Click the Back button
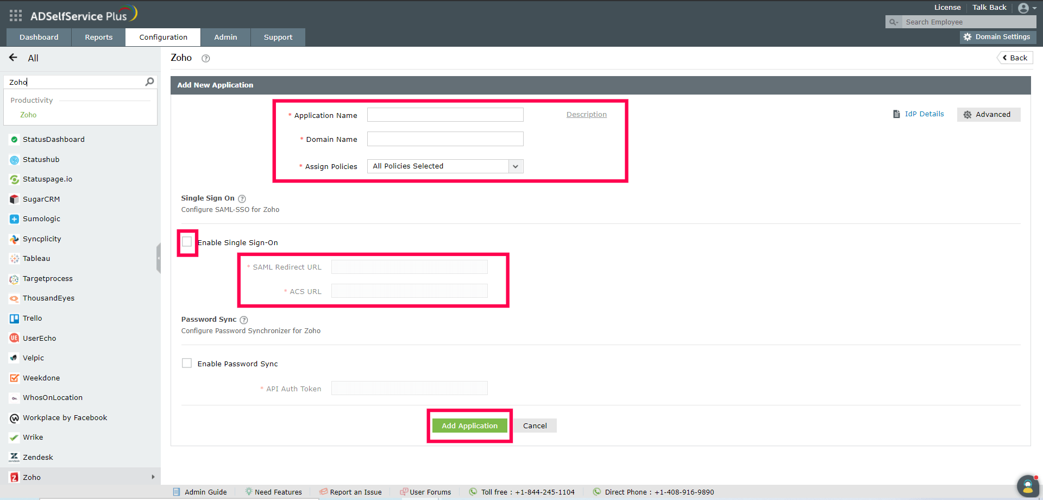Screen dimensions: 1043x500 click(1015, 58)
